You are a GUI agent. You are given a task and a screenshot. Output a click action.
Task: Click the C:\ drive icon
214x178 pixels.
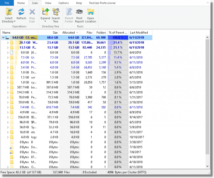pyautogui.click(x=7, y=38)
